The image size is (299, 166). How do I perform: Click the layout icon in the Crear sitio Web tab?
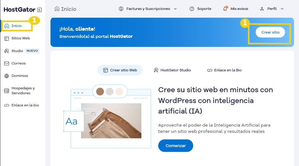coord(105,70)
